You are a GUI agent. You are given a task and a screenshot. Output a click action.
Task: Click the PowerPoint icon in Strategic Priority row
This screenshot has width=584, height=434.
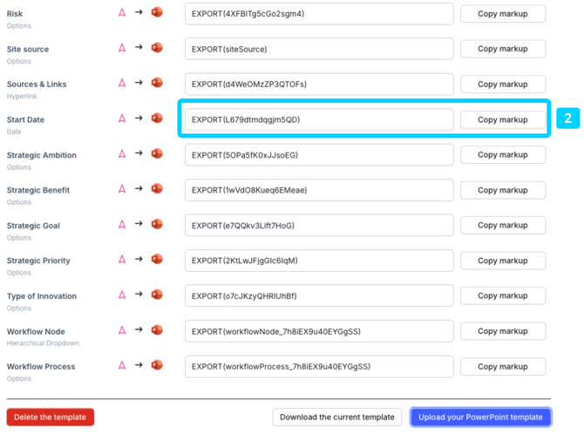pyautogui.click(x=157, y=259)
